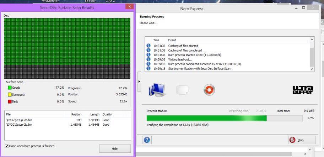The image size is (324, 157).
Task: Click the Position value 3.035MB
Action: pos(122,94)
